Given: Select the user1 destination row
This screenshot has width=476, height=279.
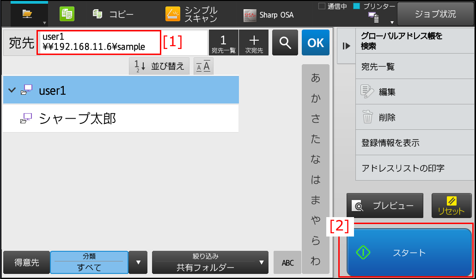Looking at the screenshot, I should (121, 90).
